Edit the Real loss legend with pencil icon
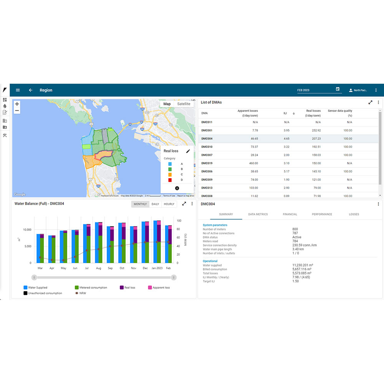Viewport: 384px width, 384px height. click(x=188, y=151)
